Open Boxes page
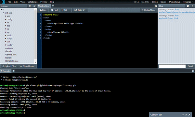The height and width of the screenshot is (117, 195). coord(163,2)
